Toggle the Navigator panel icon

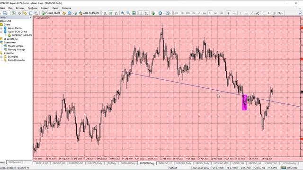tap(25, 13)
